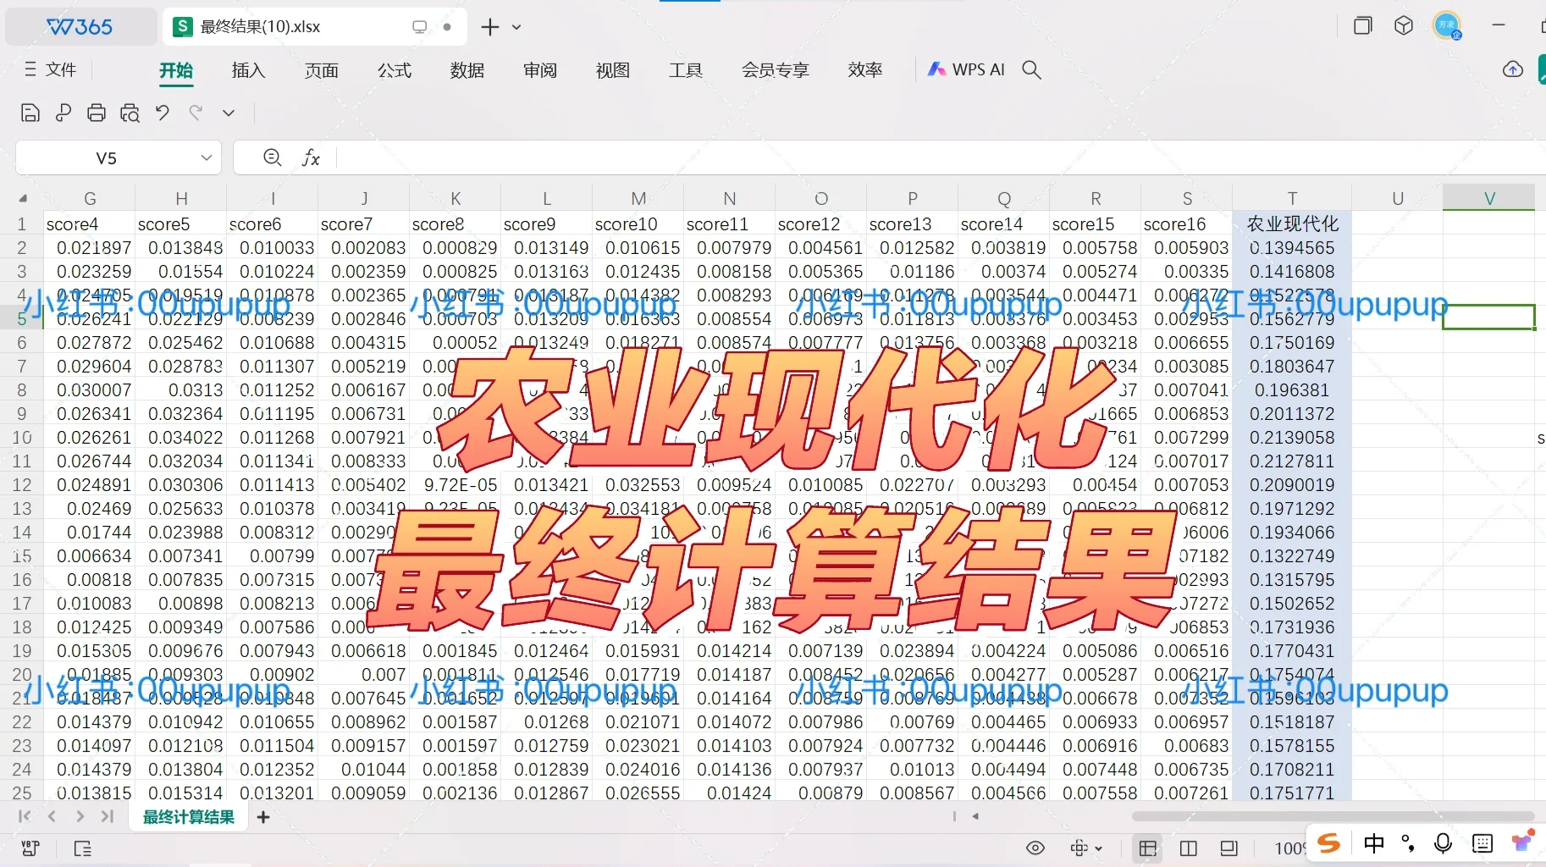
Task: Select column T header
Action: [x=1292, y=199]
